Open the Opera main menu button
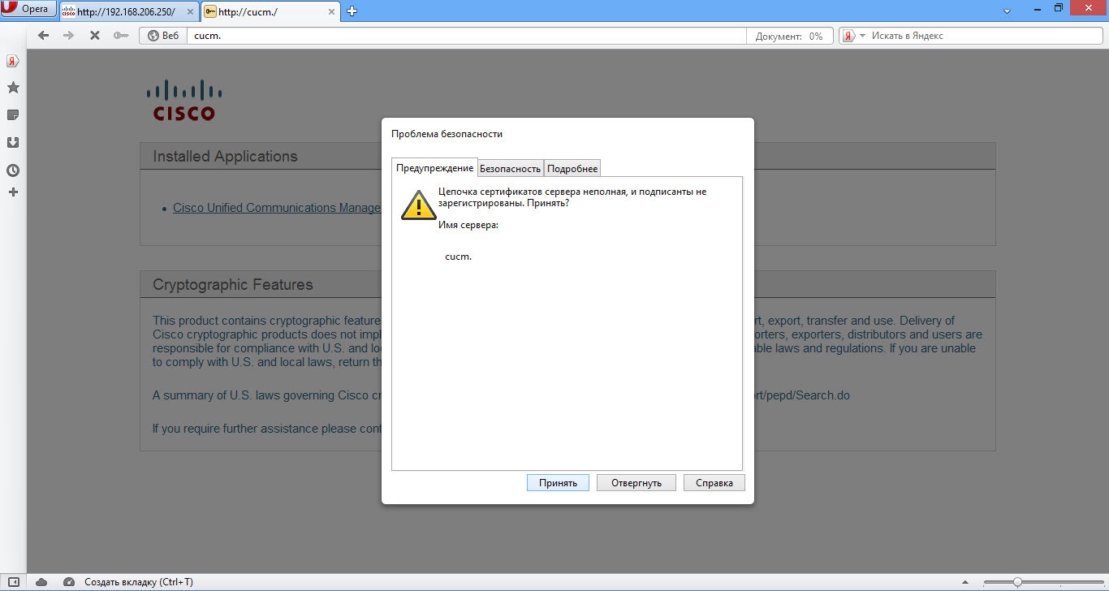 click(x=28, y=10)
